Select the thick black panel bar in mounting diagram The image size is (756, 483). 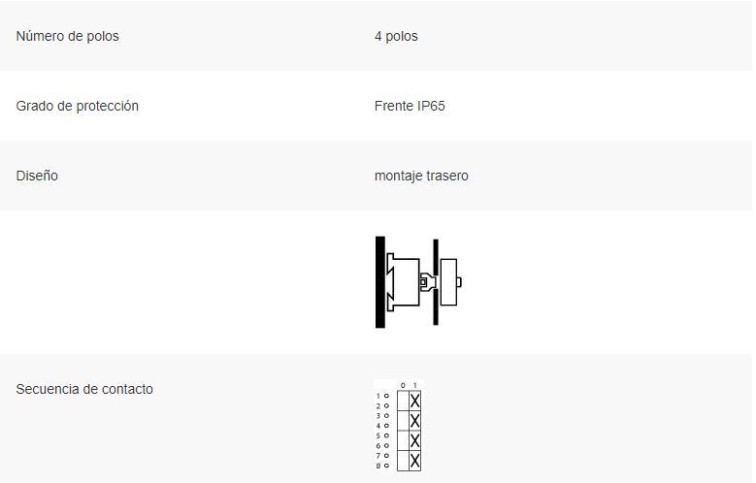(x=379, y=282)
